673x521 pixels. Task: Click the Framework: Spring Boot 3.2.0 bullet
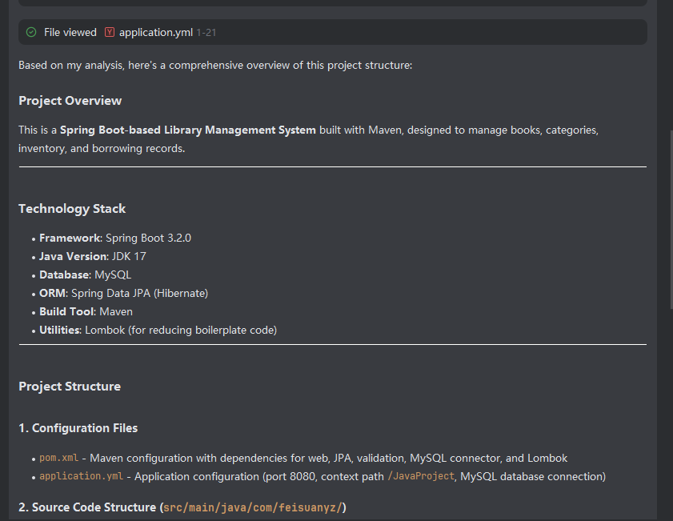tap(115, 238)
